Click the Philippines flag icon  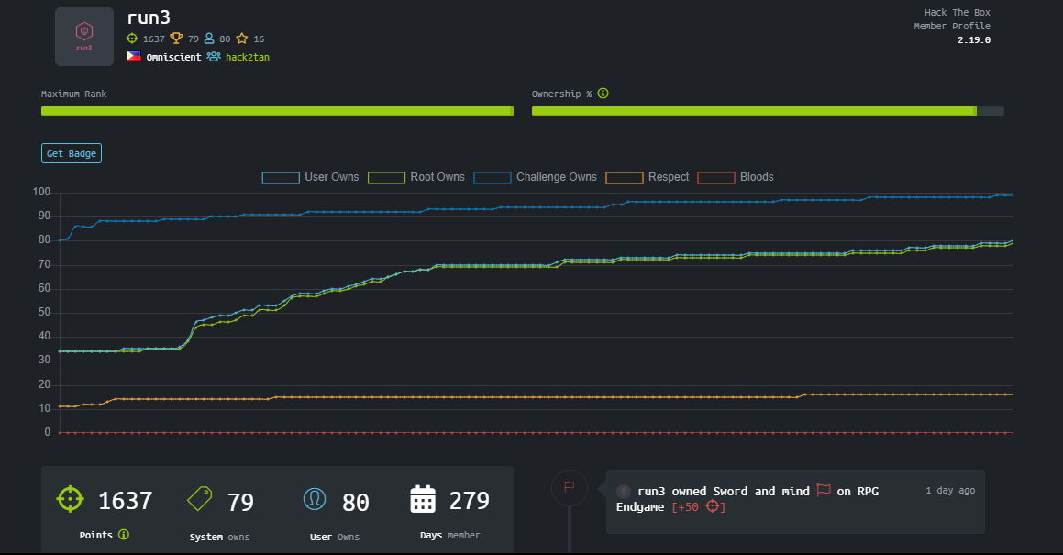tap(134, 56)
